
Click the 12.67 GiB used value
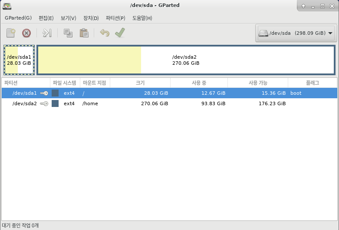[214, 93]
